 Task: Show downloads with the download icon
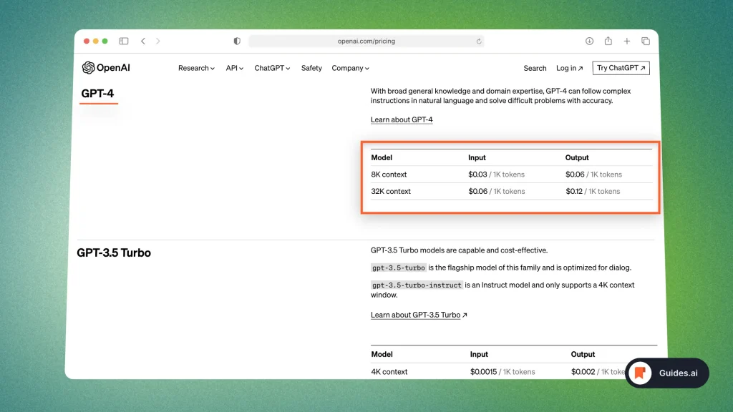point(589,41)
